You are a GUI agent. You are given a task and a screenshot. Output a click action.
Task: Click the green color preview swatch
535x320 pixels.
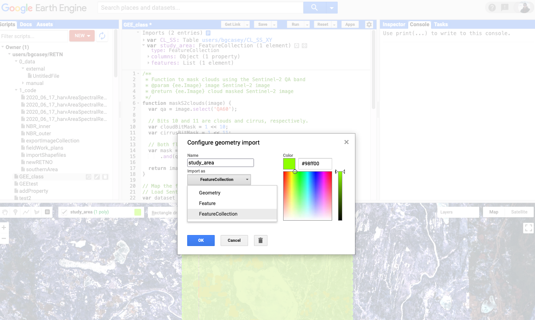tap(289, 164)
